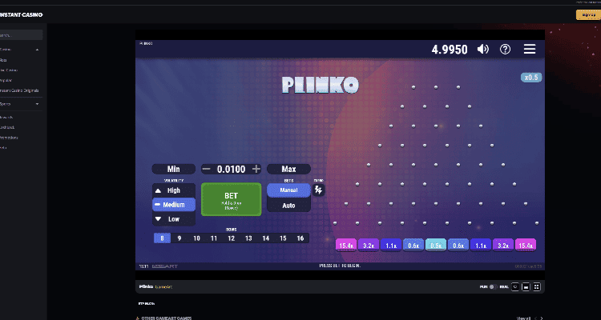This screenshot has width=601, height=320.
Task: Open the Live Casino sidebar item
Action: [x=9, y=70]
